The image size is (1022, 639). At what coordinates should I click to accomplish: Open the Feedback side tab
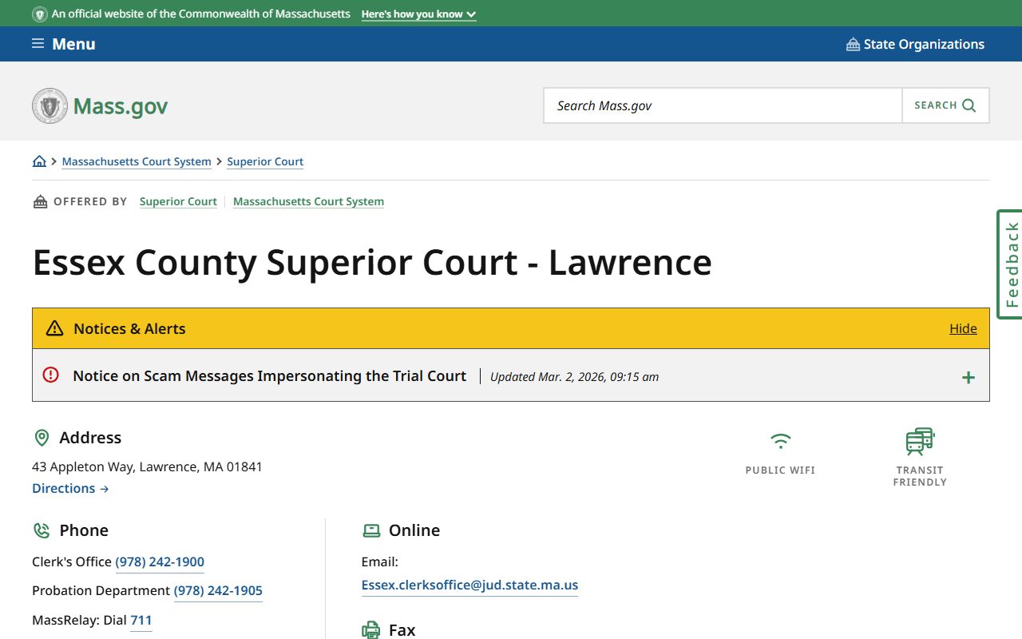point(1010,264)
